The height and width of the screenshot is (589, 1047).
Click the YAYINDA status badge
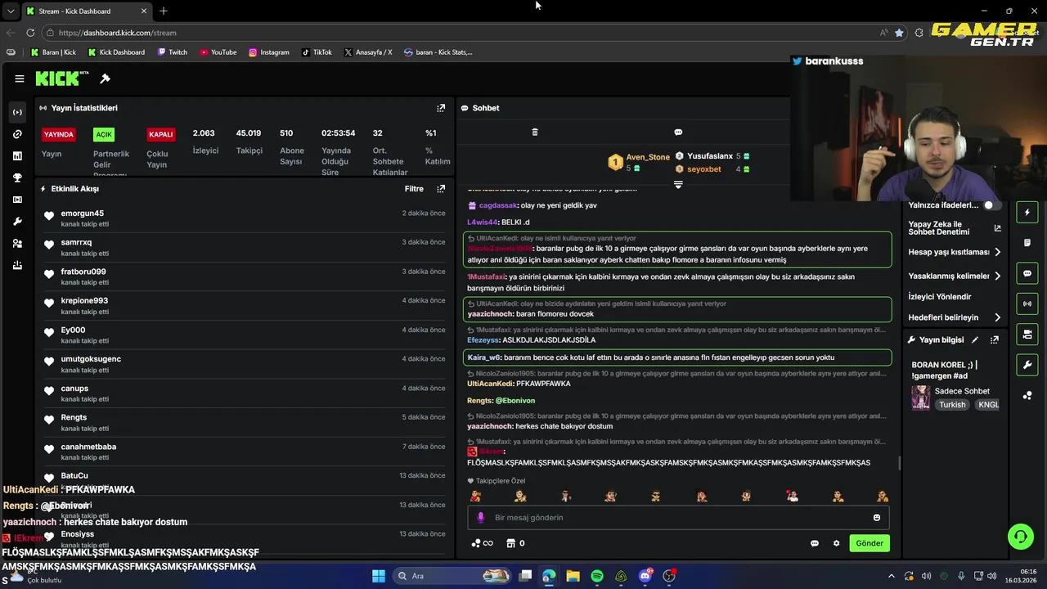click(x=59, y=134)
